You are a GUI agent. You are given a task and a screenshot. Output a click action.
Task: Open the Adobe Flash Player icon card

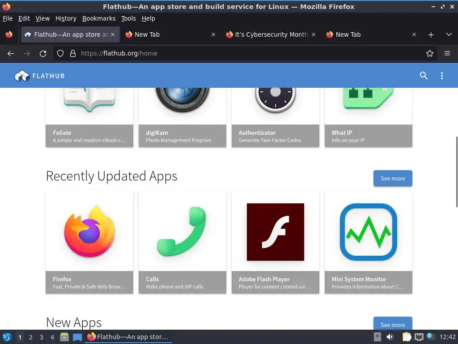tap(275, 232)
